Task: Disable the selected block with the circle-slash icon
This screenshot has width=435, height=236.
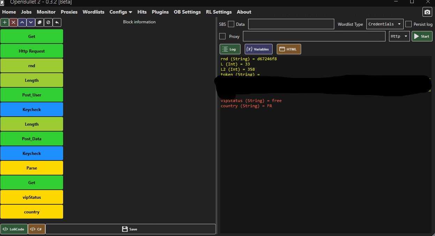Action: (48, 22)
